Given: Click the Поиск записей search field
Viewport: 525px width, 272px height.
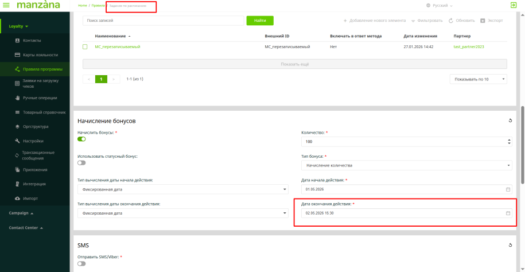Looking at the screenshot, I should pos(164,21).
